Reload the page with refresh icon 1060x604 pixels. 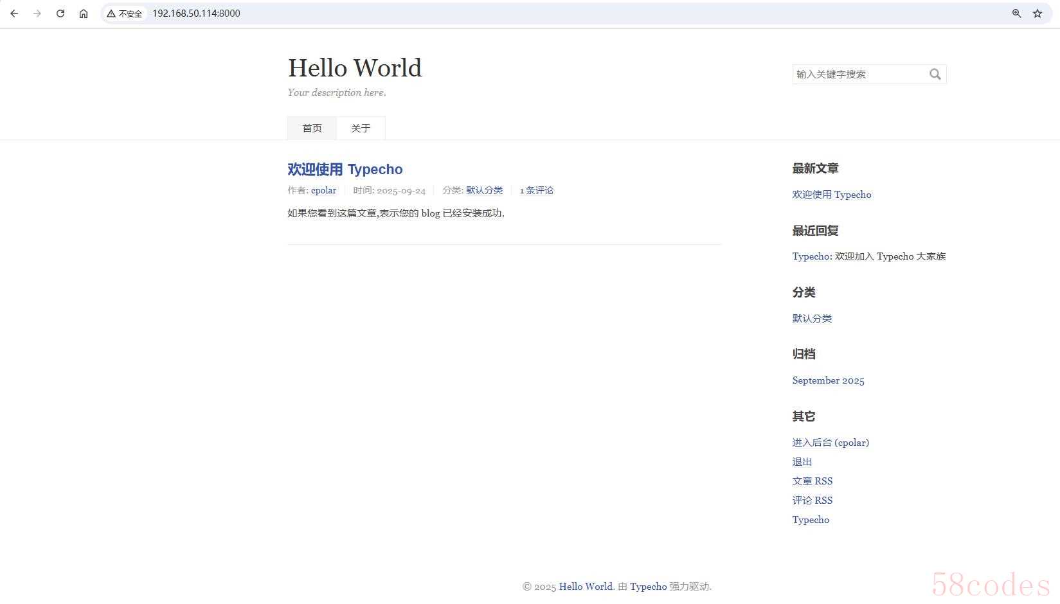coord(60,13)
